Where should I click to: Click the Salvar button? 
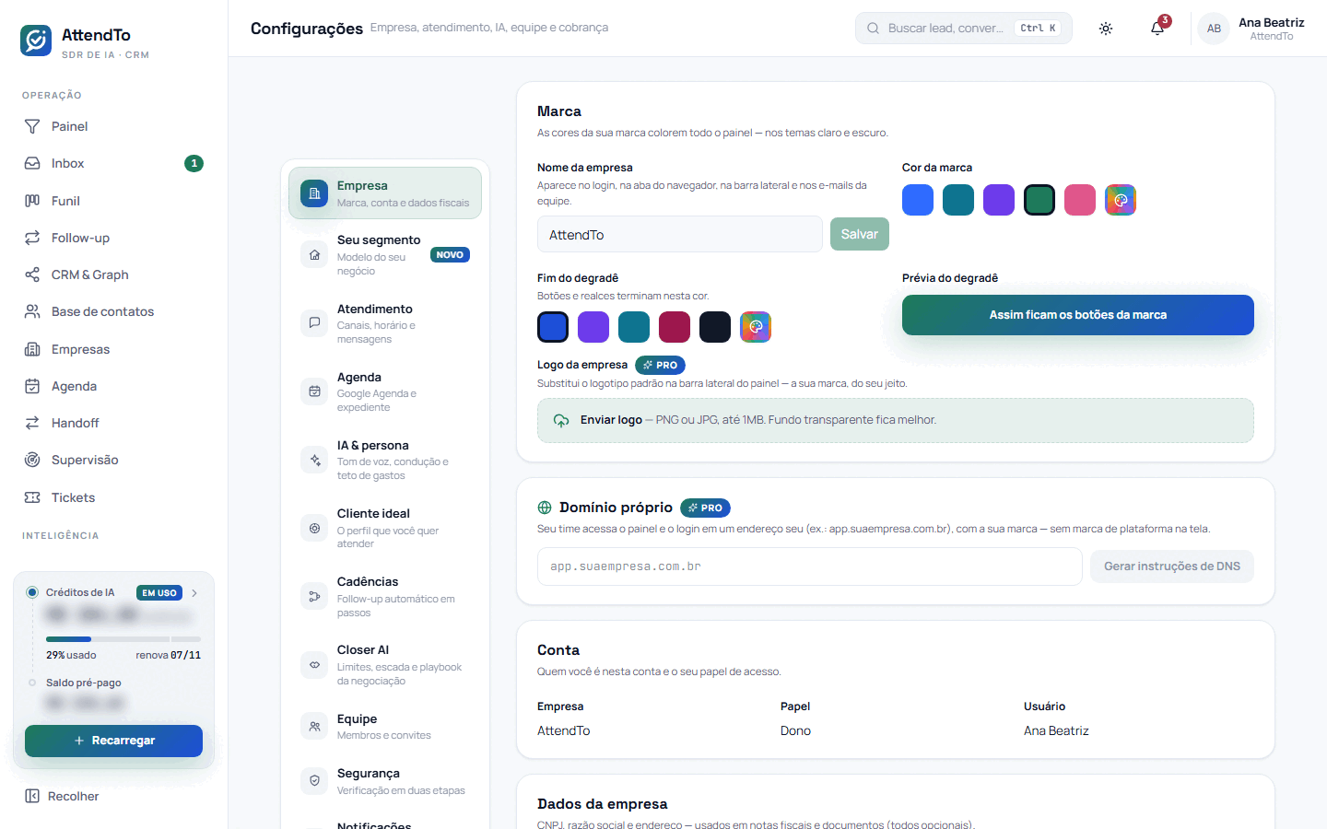pyautogui.click(x=860, y=234)
